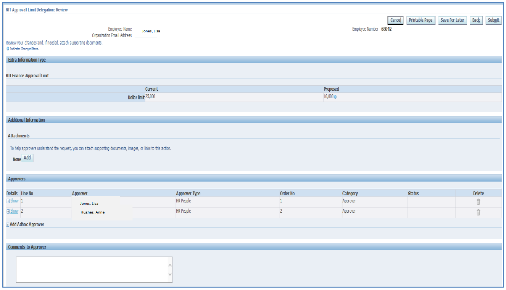
Task: Open the Printable Page view
Action: point(421,20)
